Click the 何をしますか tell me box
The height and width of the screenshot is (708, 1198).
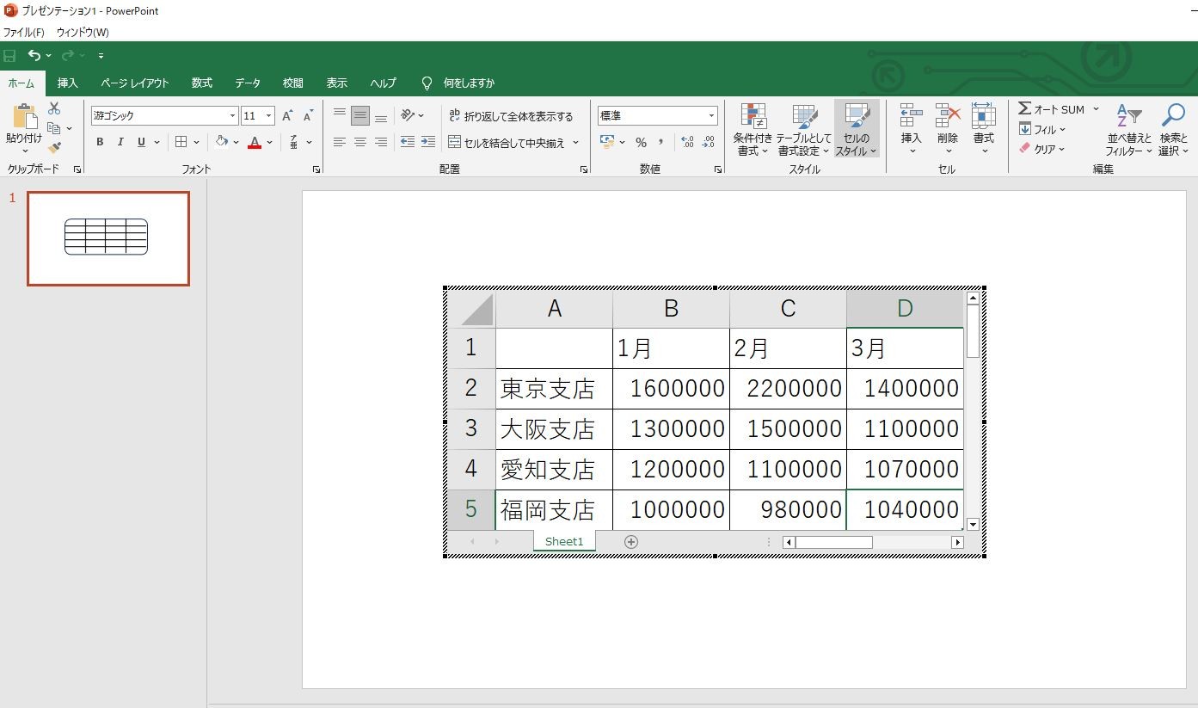coord(469,83)
